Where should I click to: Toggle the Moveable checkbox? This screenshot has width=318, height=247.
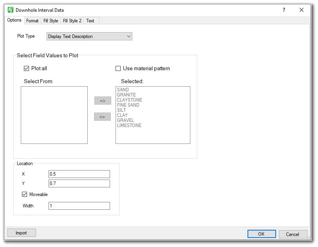point(24,194)
